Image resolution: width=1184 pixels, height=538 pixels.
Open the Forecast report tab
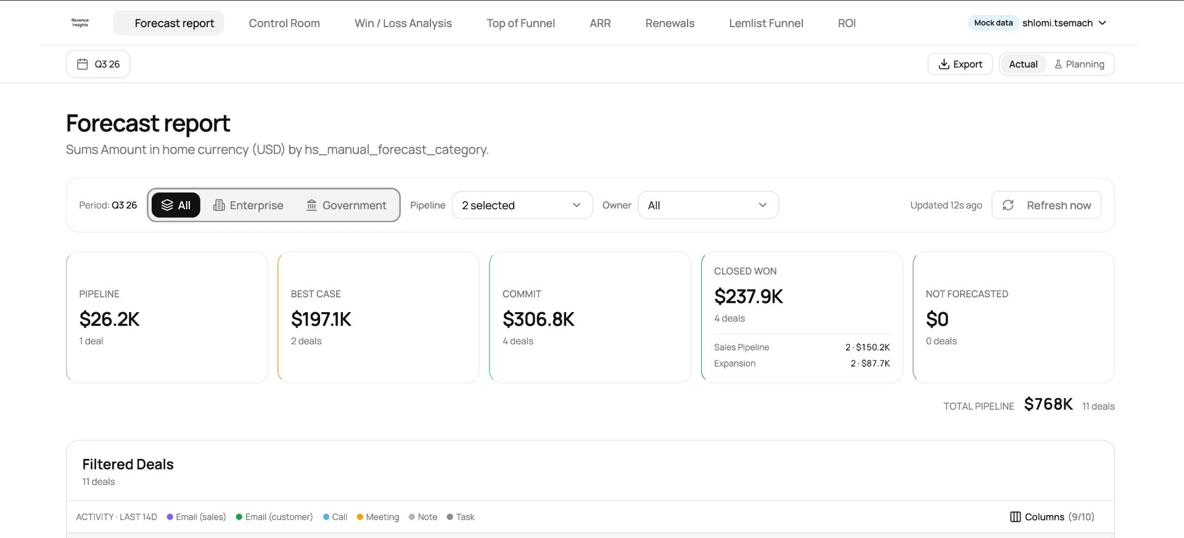click(168, 23)
